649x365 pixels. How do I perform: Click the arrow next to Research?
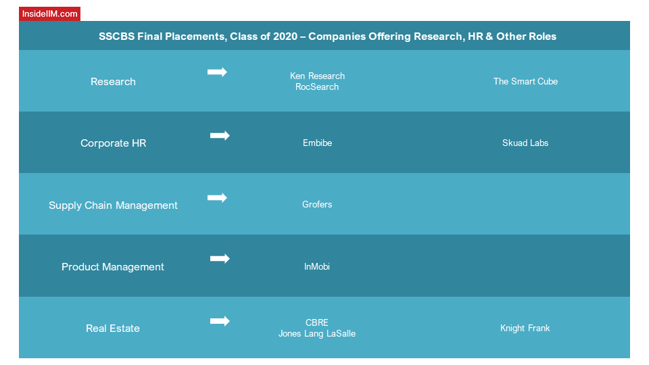click(217, 72)
